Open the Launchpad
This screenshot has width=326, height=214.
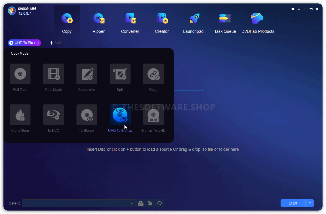(193, 23)
